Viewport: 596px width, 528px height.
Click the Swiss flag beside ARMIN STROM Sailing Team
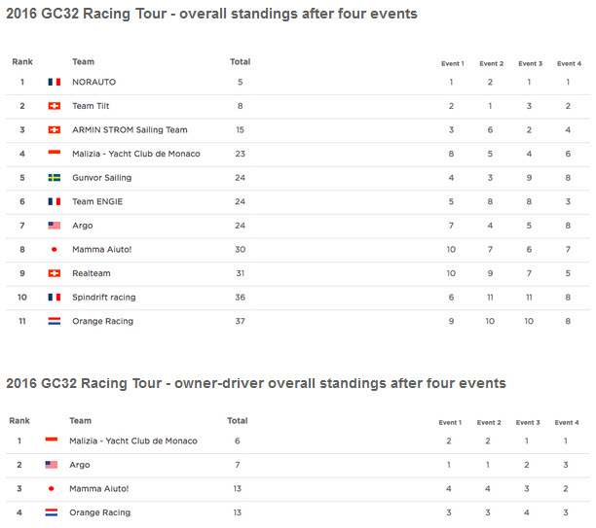(55, 130)
